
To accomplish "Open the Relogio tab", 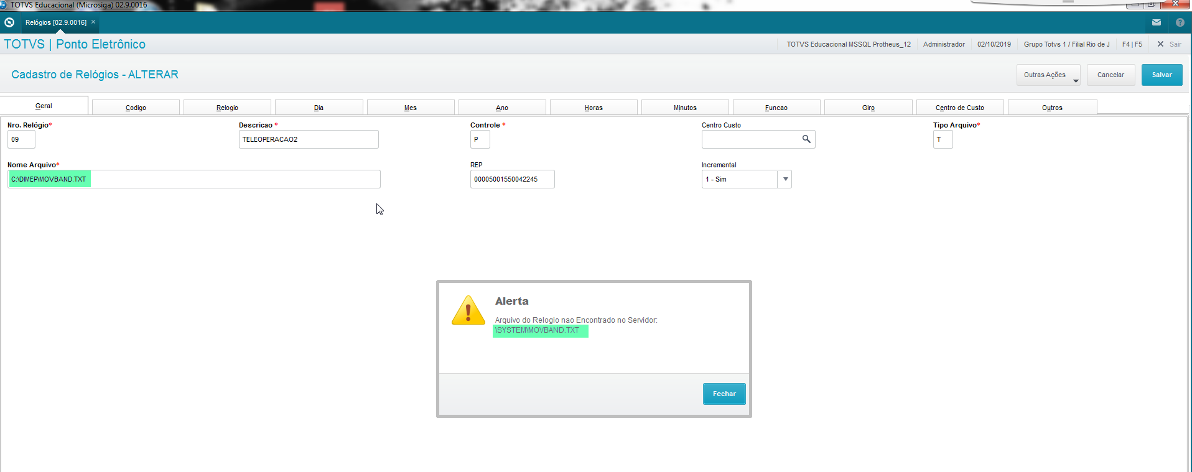I will [x=227, y=108].
